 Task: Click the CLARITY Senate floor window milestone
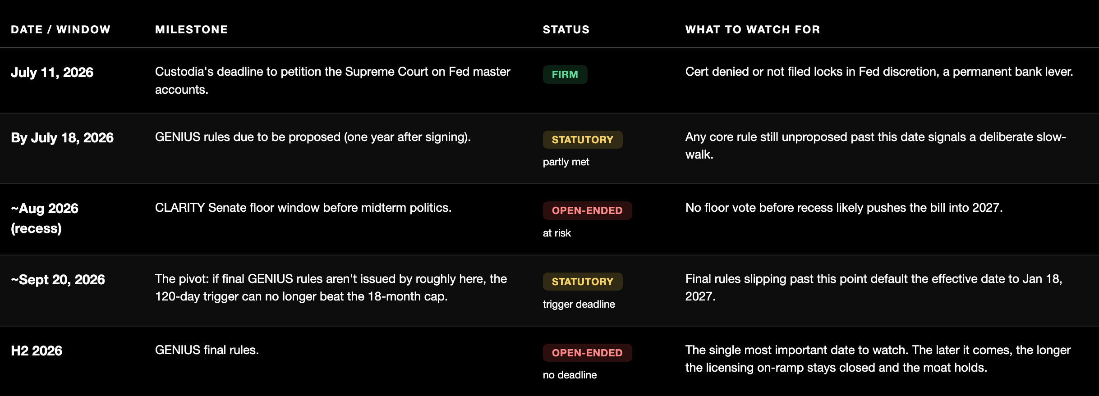(x=303, y=208)
